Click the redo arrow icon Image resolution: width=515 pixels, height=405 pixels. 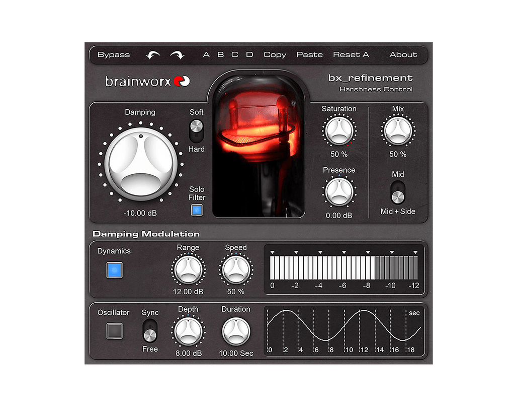177,55
